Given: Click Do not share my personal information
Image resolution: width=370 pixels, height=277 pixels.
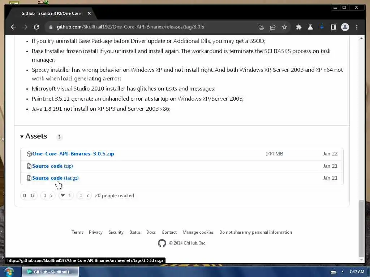Looking at the screenshot, I should point(255,232).
